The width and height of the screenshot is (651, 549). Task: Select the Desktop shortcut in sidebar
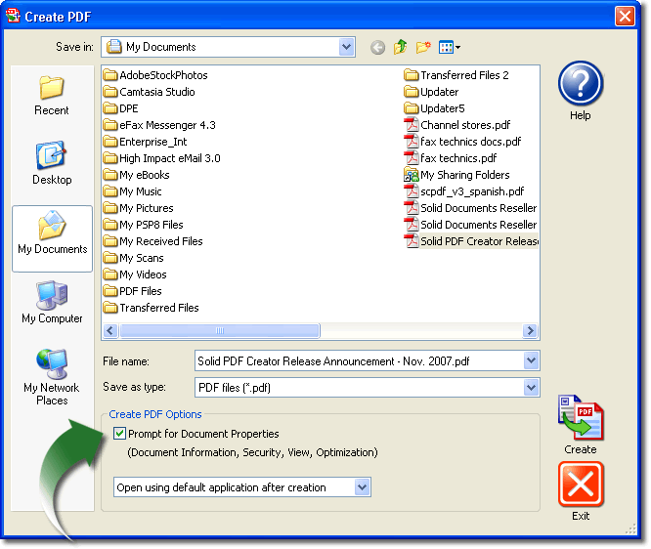[x=52, y=163]
